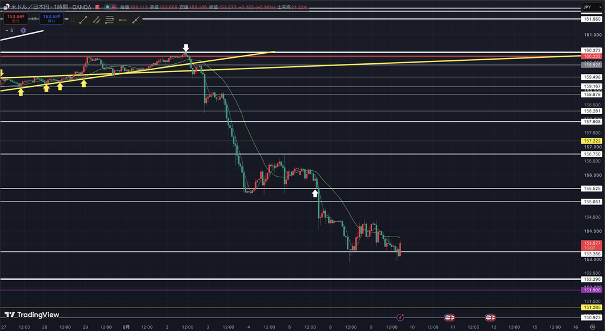Open the purple lightning event marker

click(400, 317)
